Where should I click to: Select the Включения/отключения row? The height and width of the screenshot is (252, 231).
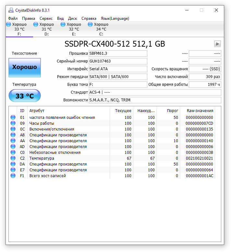[x=112, y=129]
